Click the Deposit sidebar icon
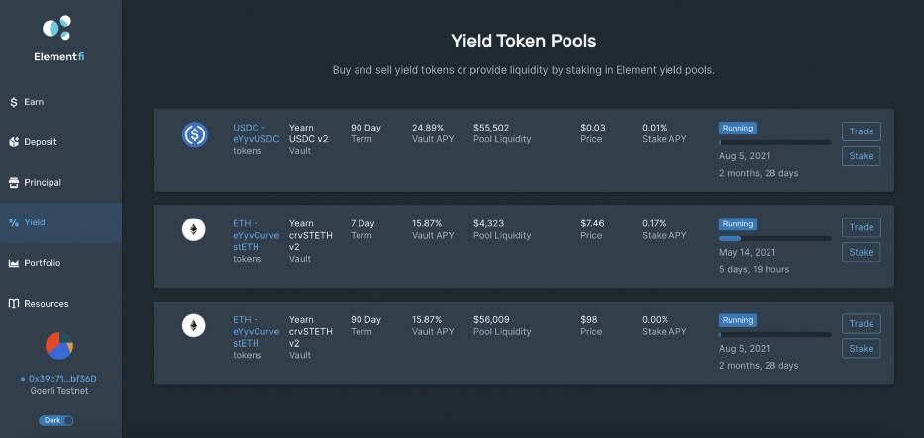 14,142
